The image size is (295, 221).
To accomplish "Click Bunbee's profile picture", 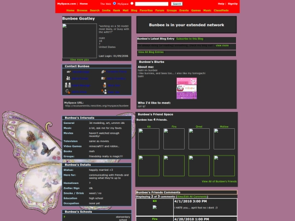I will [x=80, y=41].
